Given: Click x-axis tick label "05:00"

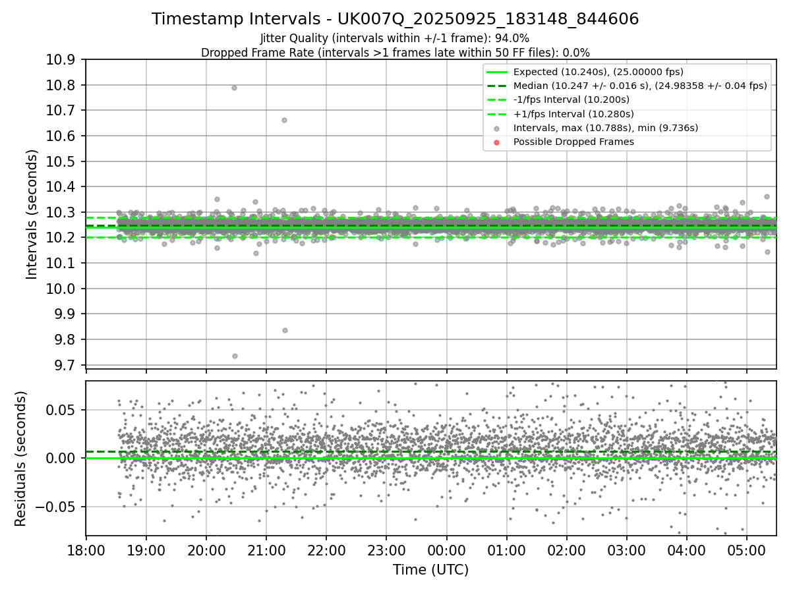Looking at the screenshot, I should point(747,550).
